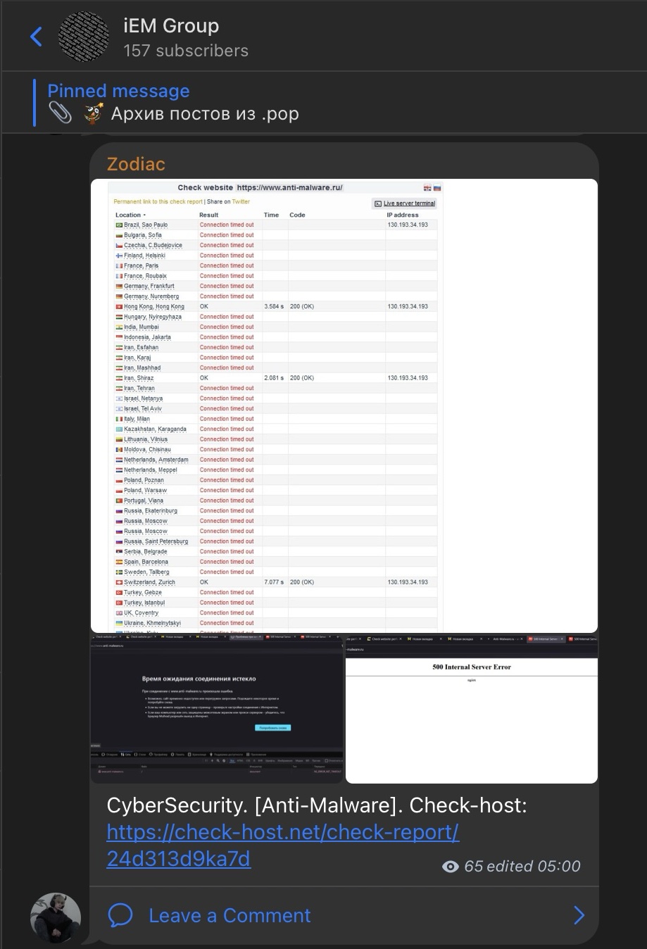Click the comment bubble icon

120,915
